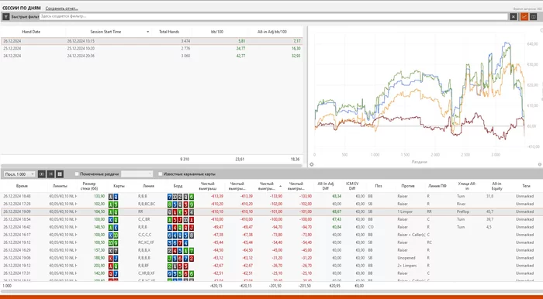Enable the Известные карманные карты checkbox
543x299 pixels.
coord(160,174)
